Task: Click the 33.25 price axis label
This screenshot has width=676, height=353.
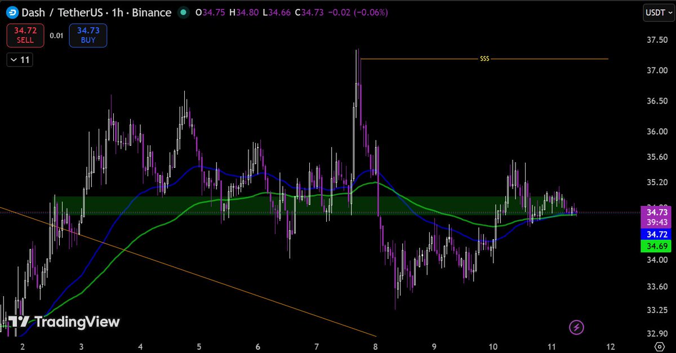Action: 656,310
